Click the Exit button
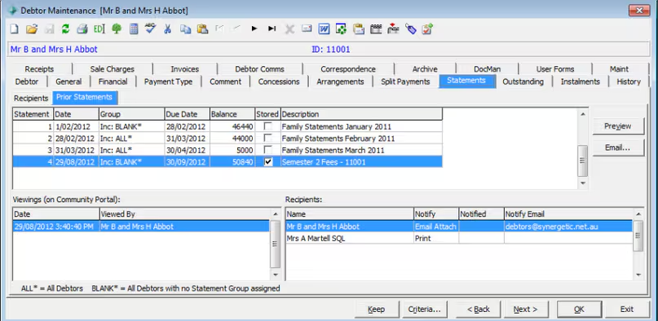 point(626,310)
